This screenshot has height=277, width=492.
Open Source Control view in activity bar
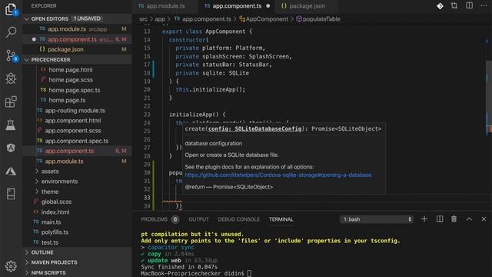pyautogui.click(x=11, y=56)
